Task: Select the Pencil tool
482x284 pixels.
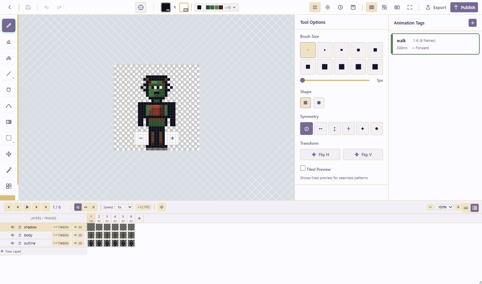Action: 9,25
